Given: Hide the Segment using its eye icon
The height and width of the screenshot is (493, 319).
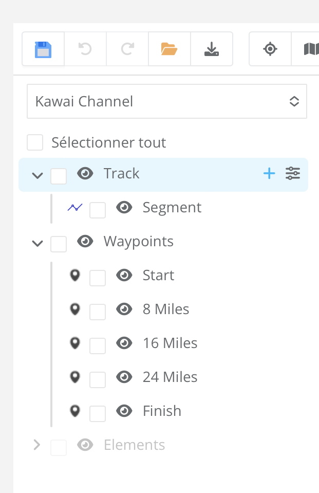Looking at the screenshot, I should pyautogui.click(x=124, y=208).
